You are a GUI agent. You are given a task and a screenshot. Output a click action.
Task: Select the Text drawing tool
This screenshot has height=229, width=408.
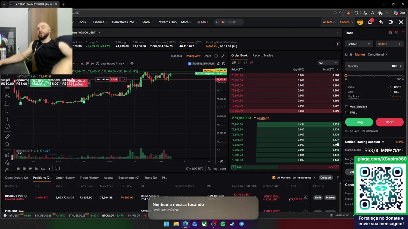click(7, 119)
